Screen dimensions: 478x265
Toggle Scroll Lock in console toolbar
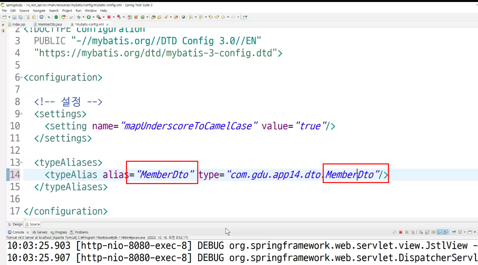pos(427,232)
